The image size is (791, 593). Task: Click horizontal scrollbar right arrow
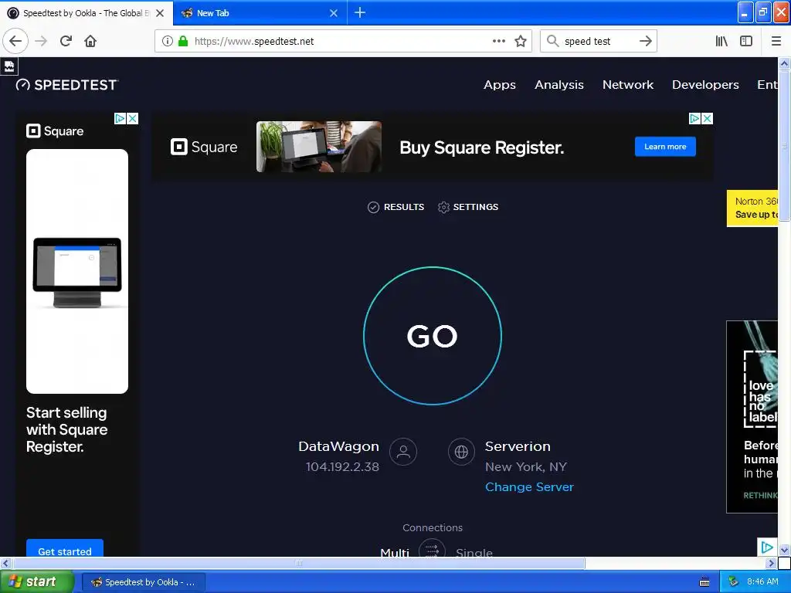point(772,563)
